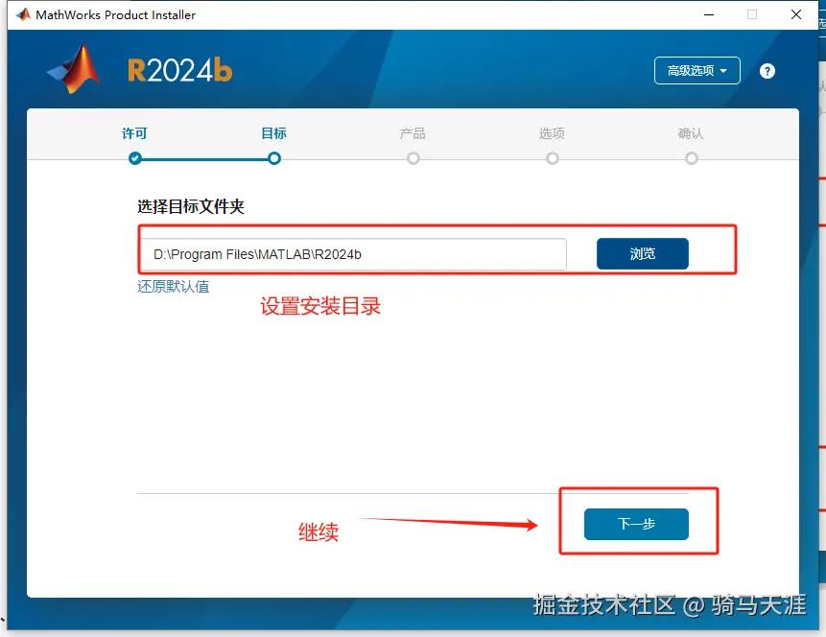Click the 选择目标文件夹 heading text
Viewport: 826px width, 637px height.
pyautogui.click(x=191, y=206)
